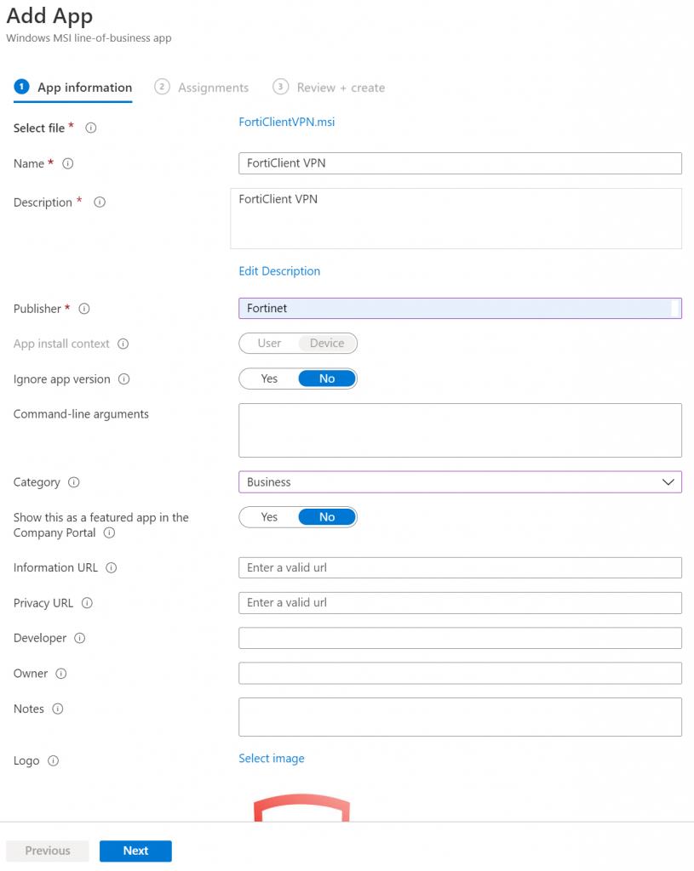Click the Name input field
This screenshot has width=694, height=871.
(x=460, y=163)
